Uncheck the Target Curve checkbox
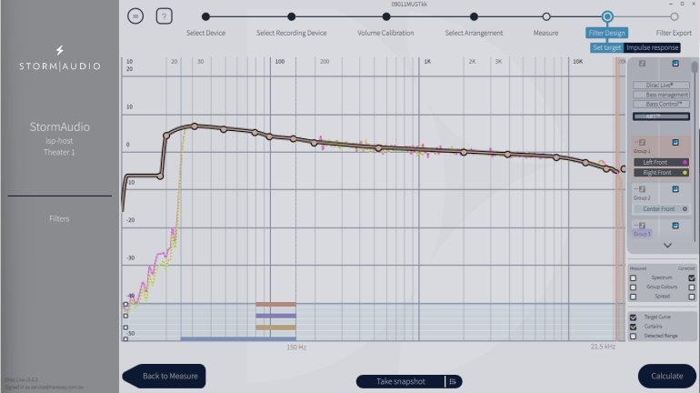This screenshot has height=393, width=700. [x=633, y=317]
